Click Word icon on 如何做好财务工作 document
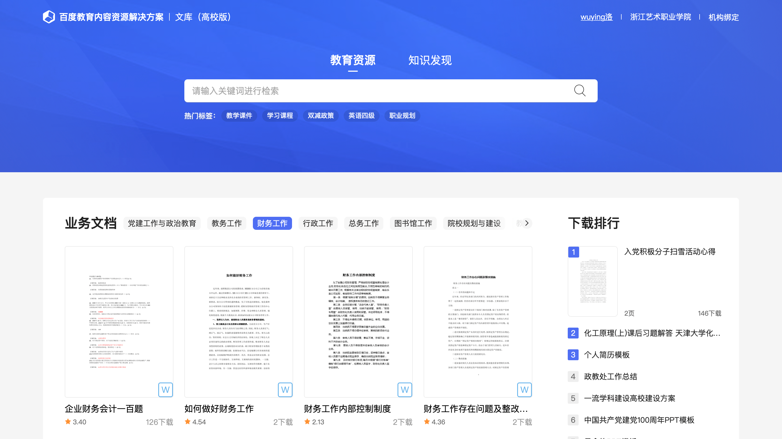This screenshot has width=782, height=439. (285, 390)
